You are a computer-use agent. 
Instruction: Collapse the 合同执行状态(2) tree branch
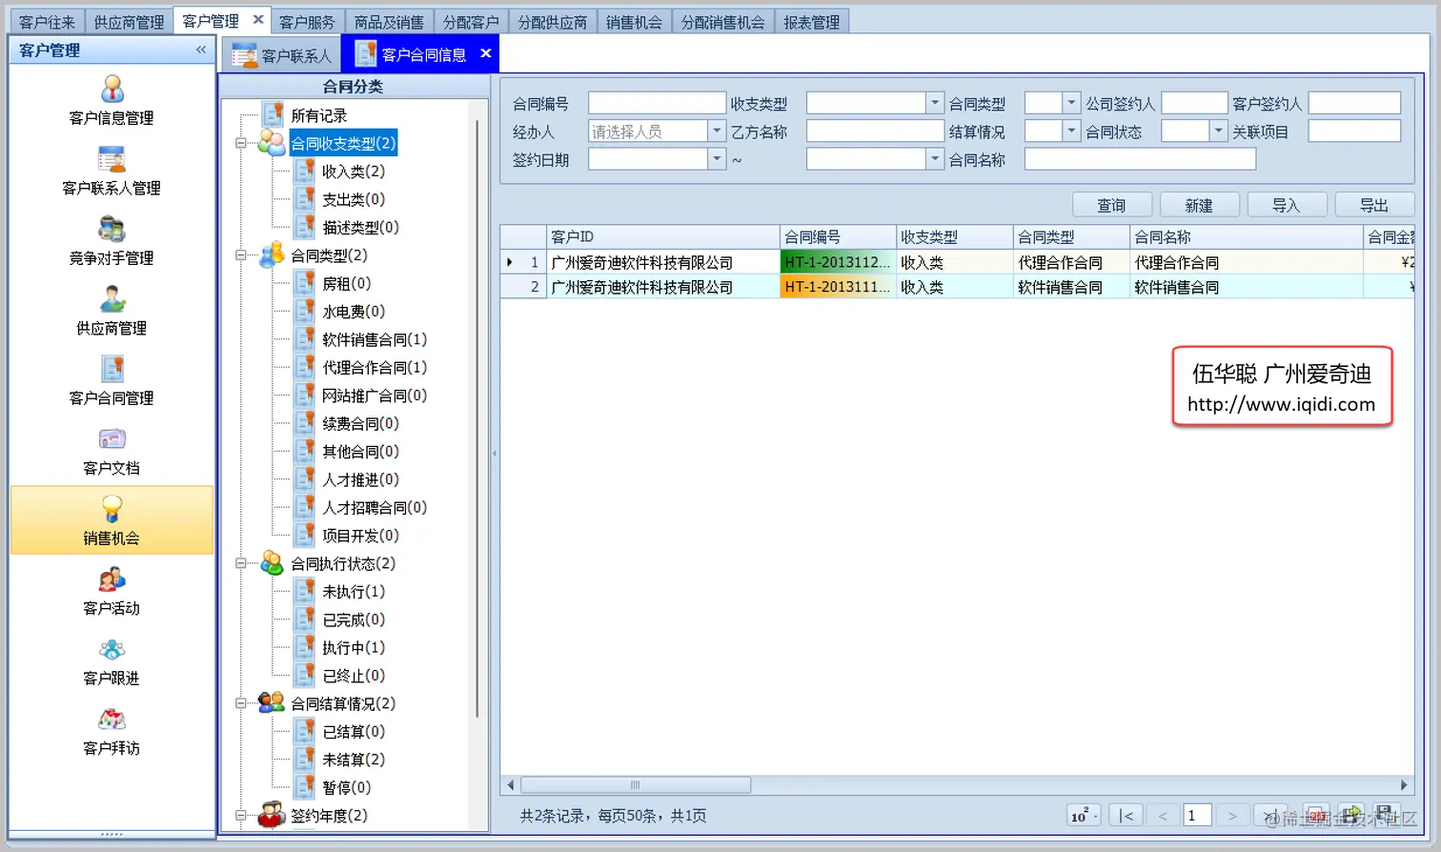[241, 563]
